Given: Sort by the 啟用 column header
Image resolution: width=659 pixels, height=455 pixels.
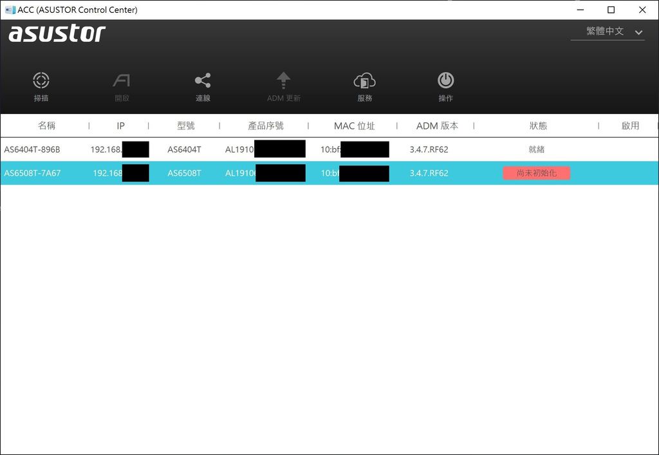Looking at the screenshot, I should [x=630, y=125].
